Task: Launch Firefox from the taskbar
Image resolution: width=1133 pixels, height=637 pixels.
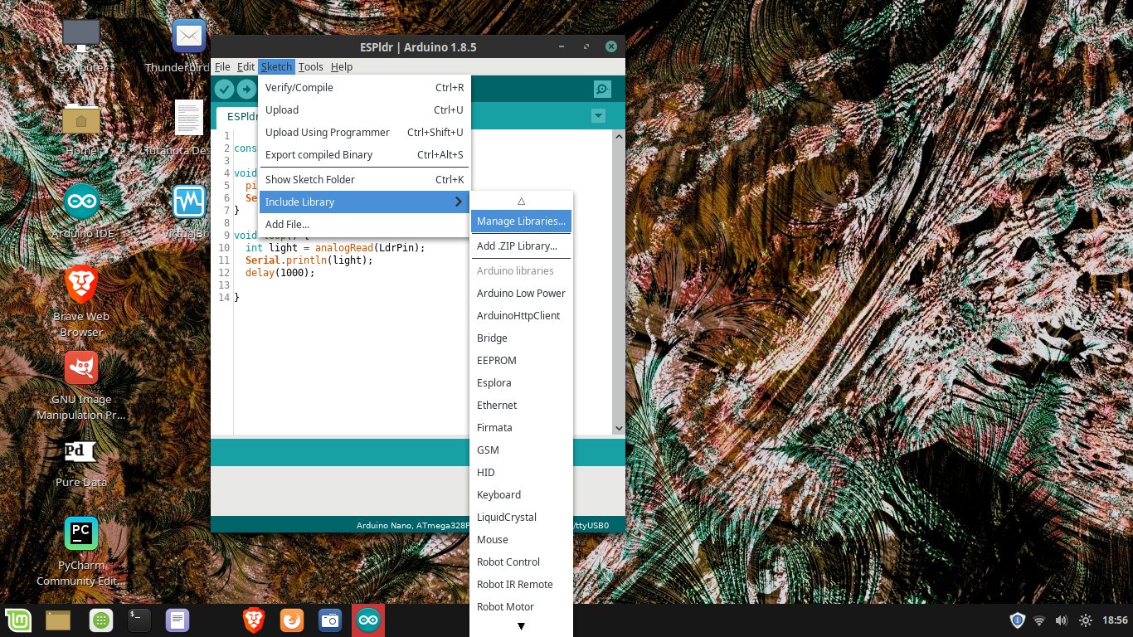Action: 292,620
